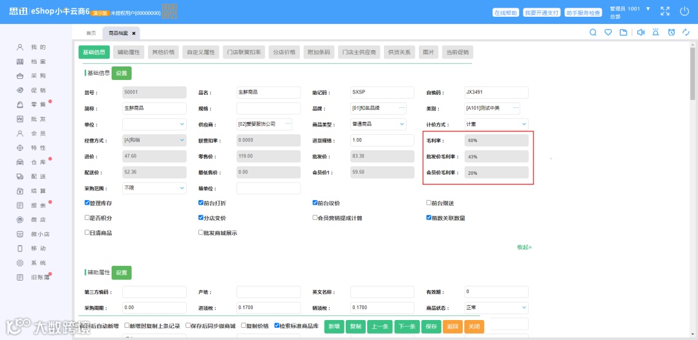This screenshot has width=698, height=340.
Task: Open the folder icon in tab toolbar
Action: 623,32
